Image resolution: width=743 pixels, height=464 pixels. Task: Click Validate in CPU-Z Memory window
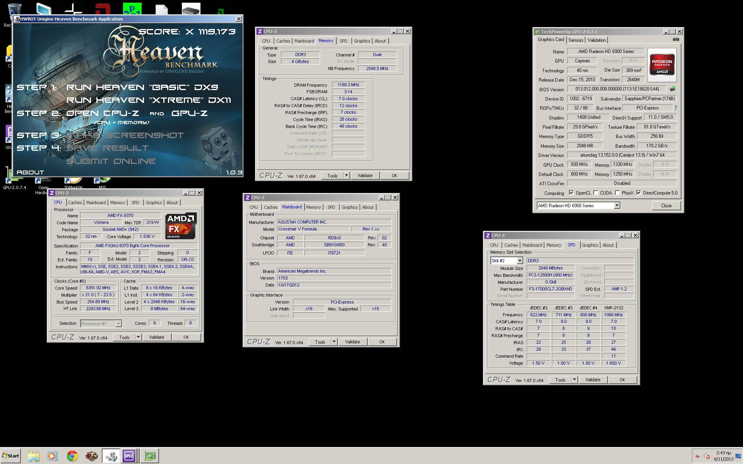click(365, 176)
